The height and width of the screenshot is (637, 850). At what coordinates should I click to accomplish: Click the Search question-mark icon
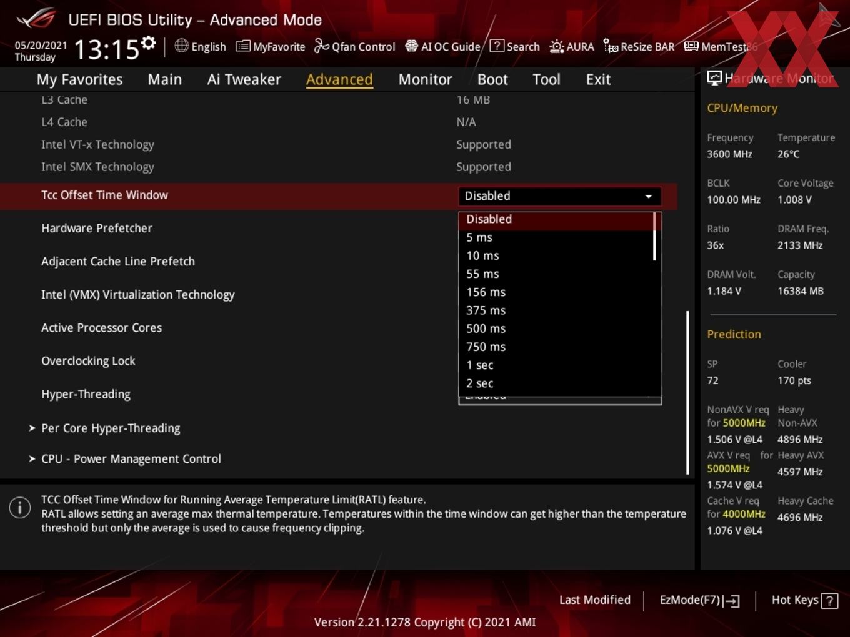(497, 46)
